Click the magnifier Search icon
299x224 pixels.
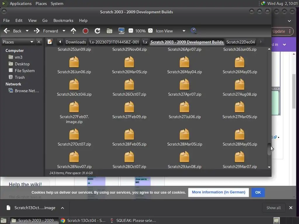click(x=194, y=31)
